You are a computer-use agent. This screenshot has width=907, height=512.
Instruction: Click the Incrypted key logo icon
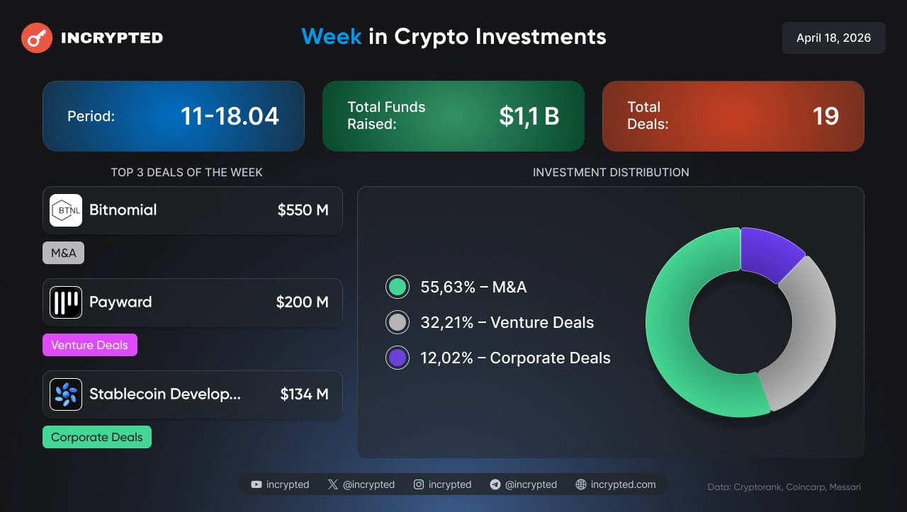pyautogui.click(x=36, y=38)
